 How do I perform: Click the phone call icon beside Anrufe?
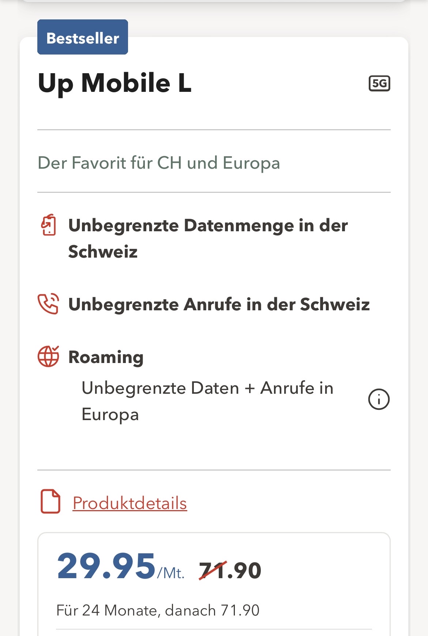pyautogui.click(x=48, y=304)
